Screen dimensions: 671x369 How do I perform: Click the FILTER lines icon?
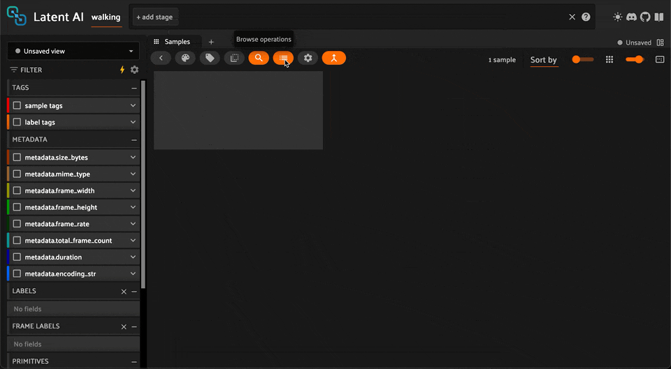point(14,70)
